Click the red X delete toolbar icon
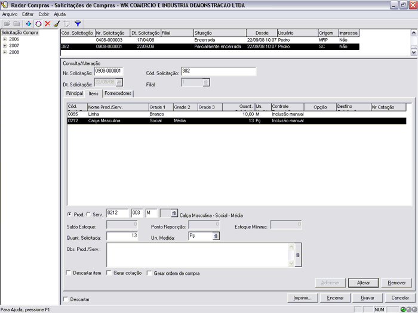This screenshot has width=418, height=313. [x=47, y=24]
